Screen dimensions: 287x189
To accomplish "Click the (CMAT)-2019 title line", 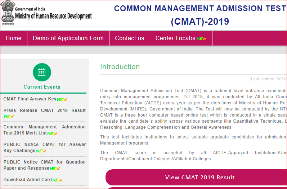I will tap(200, 22).
